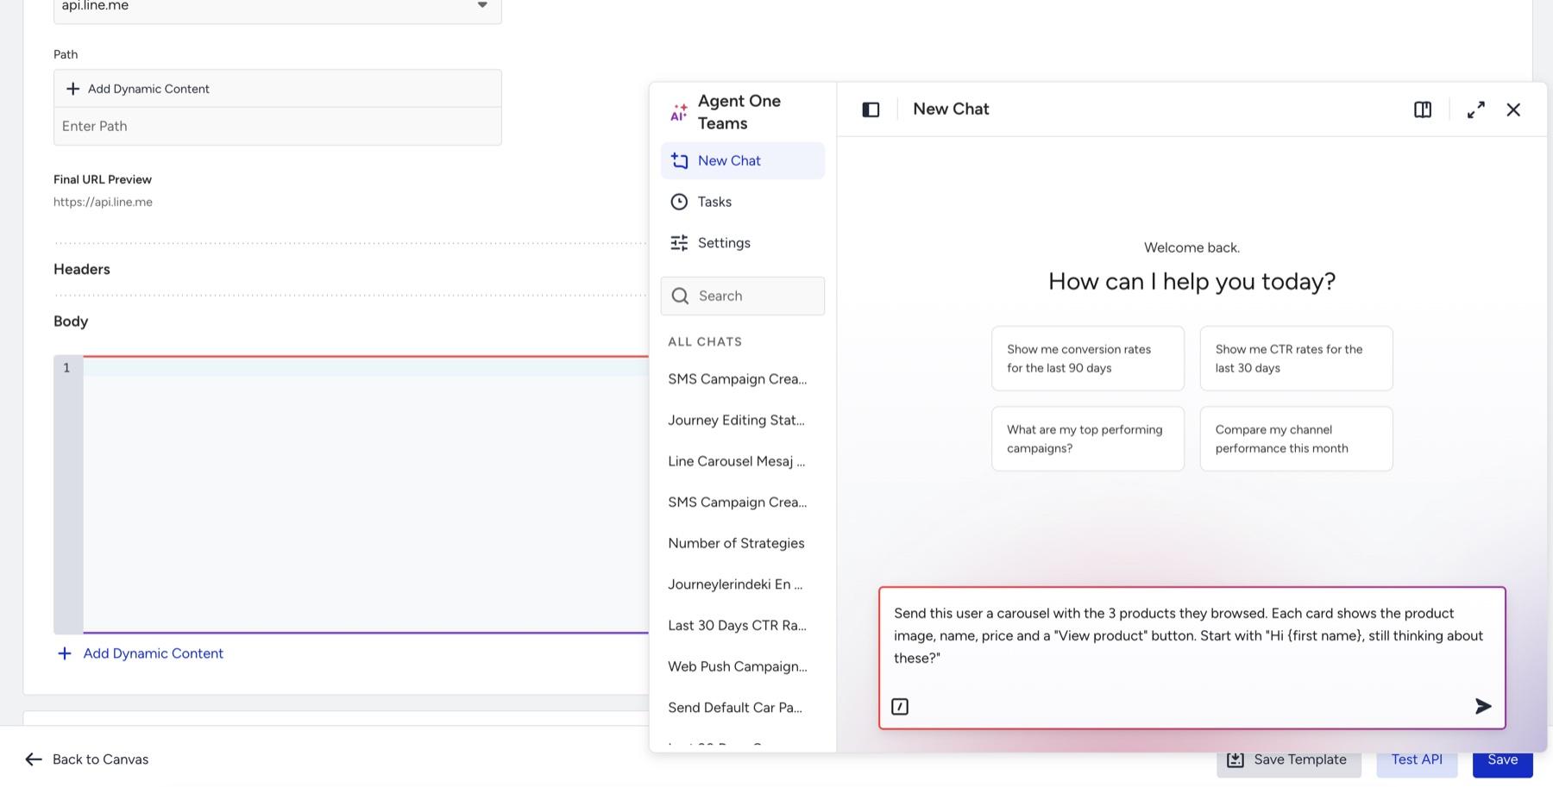Expand the chat panel to fullscreen
1553x787 pixels.
tap(1476, 109)
